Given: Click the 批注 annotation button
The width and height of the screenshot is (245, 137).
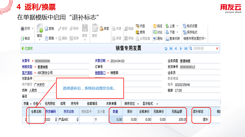Looking at the screenshot, I should (x=158, y=26).
